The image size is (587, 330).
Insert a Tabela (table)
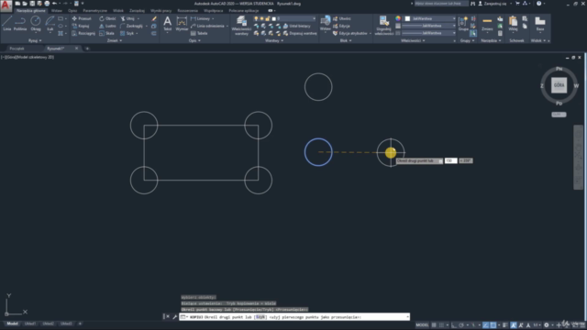(x=199, y=33)
